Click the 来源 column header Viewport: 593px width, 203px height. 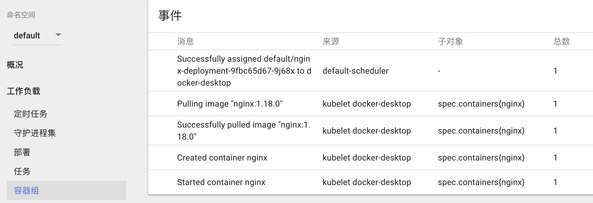[x=331, y=41]
